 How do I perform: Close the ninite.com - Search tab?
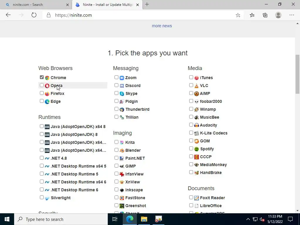point(67,5)
